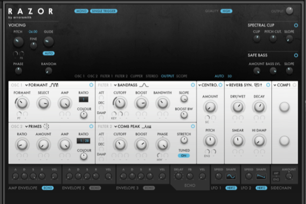
Task: Click Reverb DRY/WET knob
Action: 238,107
